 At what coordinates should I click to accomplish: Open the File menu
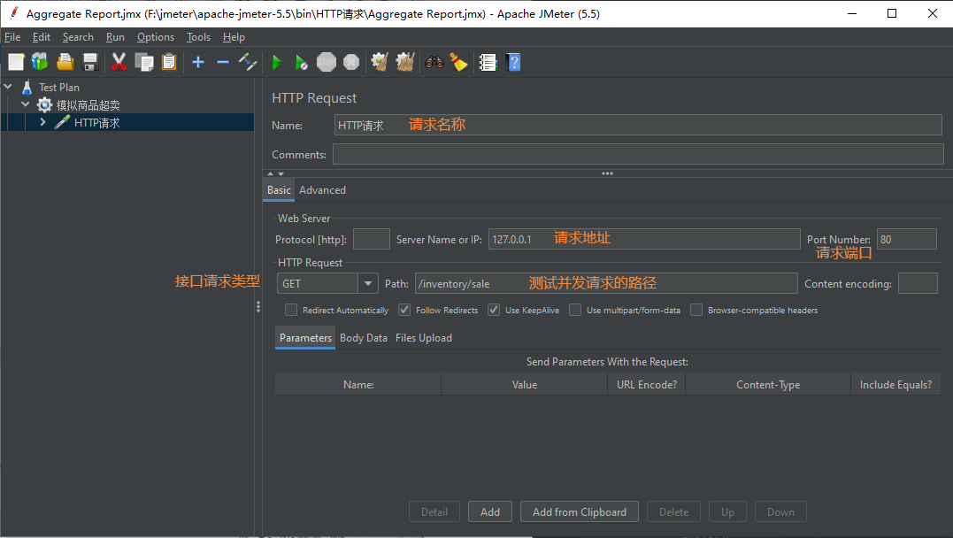(12, 37)
